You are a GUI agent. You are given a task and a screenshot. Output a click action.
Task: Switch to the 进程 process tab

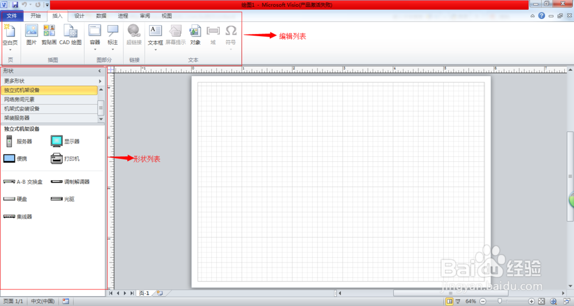tap(123, 16)
